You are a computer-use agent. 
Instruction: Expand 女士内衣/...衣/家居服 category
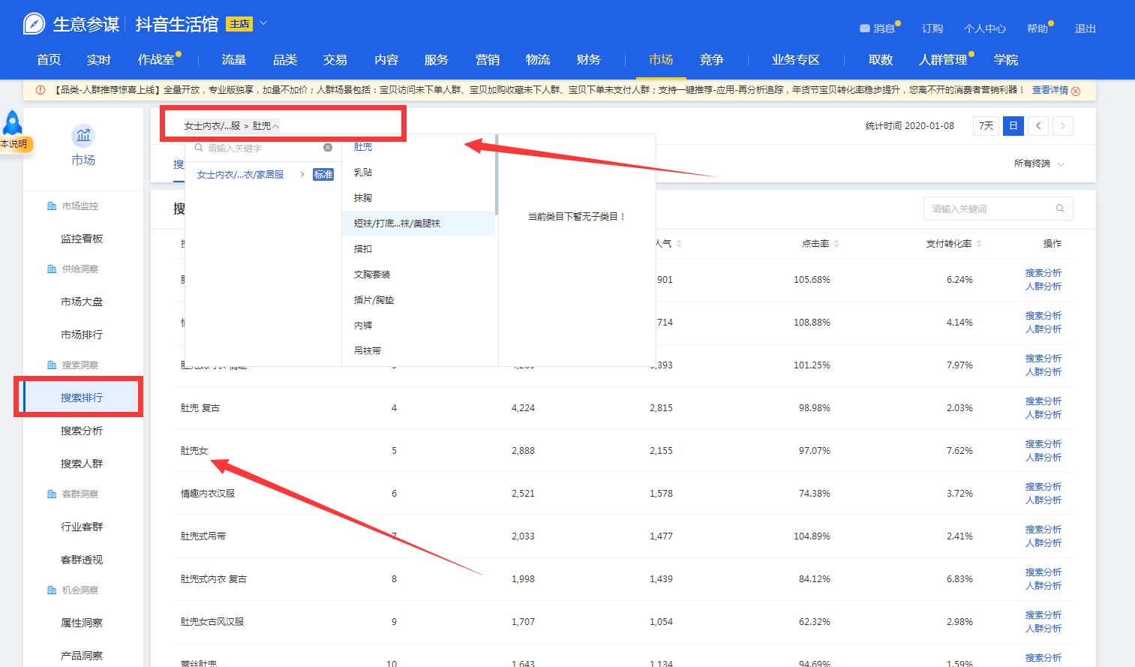pyautogui.click(x=303, y=175)
